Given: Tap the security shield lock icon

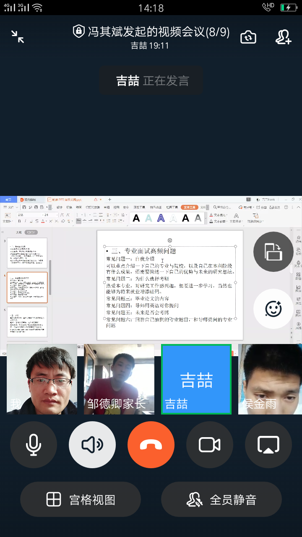Looking at the screenshot, I should pos(78,31).
